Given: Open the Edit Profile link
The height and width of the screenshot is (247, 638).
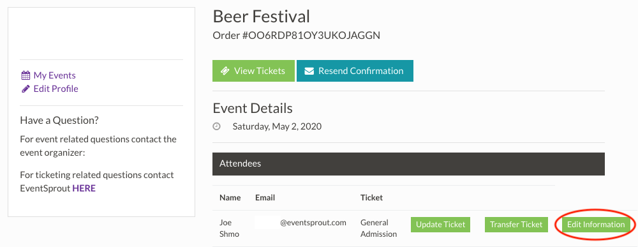Looking at the screenshot, I should click(56, 89).
